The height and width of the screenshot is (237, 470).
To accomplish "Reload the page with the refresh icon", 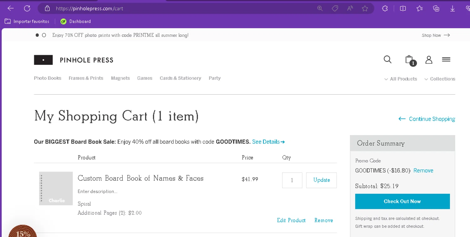I will point(27,8).
